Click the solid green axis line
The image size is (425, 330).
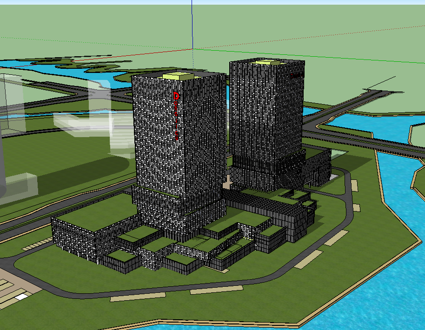click(309, 56)
